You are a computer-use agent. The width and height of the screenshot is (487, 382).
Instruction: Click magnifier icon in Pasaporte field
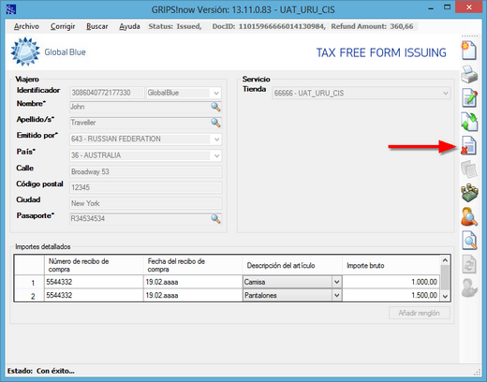tap(215, 219)
